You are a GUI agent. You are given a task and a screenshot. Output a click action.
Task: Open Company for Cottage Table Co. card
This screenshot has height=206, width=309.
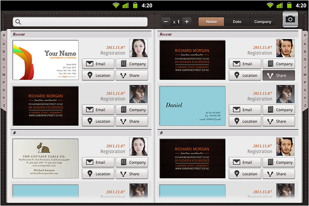pyautogui.click(x=132, y=162)
